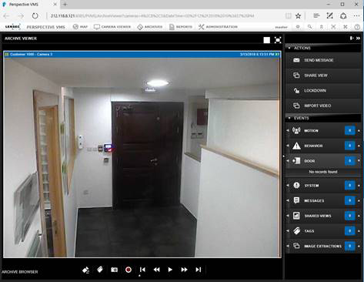This screenshot has height=282, width=364.
Task: Expand the Shared Views list
Action: [x=359, y=216]
